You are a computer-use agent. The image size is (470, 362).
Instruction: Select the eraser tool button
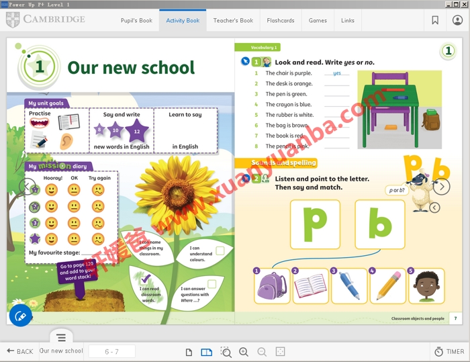click(21, 315)
